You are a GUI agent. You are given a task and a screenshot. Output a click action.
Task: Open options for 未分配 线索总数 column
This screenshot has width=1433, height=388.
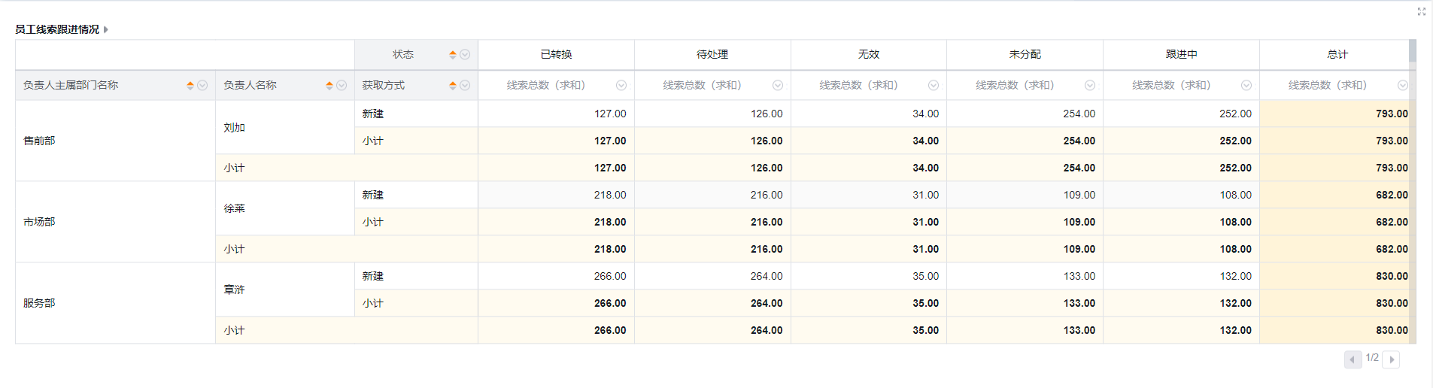[x=1090, y=86]
